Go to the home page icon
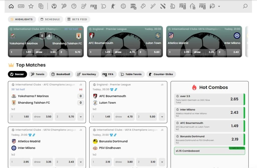This screenshot has width=257, height=168. pyautogui.click(x=11, y=6)
